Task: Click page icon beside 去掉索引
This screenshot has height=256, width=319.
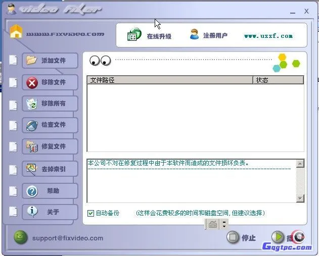Action: 13,170
